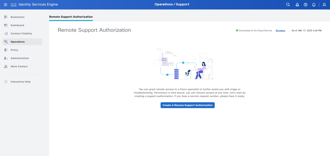Open Context Visibility from the sidebar icon
Viewport: 330px width, 156px height.
click(6, 33)
